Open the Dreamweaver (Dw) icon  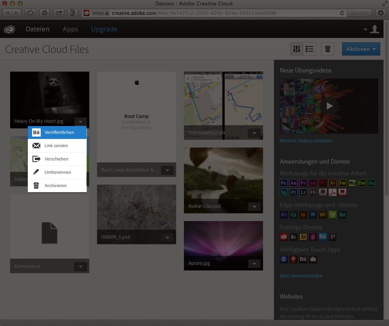[x=362, y=183]
